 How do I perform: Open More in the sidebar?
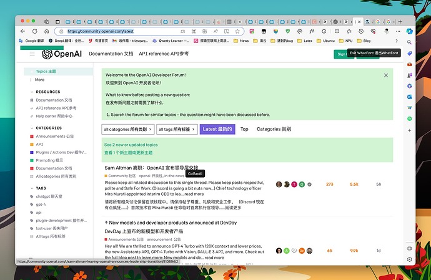(x=39, y=80)
